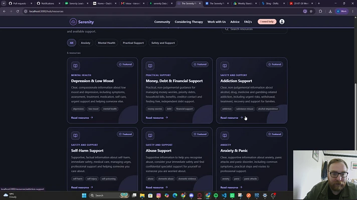The width and height of the screenshot is (357, 200).
Task: Click the I need help button
Action: pos(267,21)
